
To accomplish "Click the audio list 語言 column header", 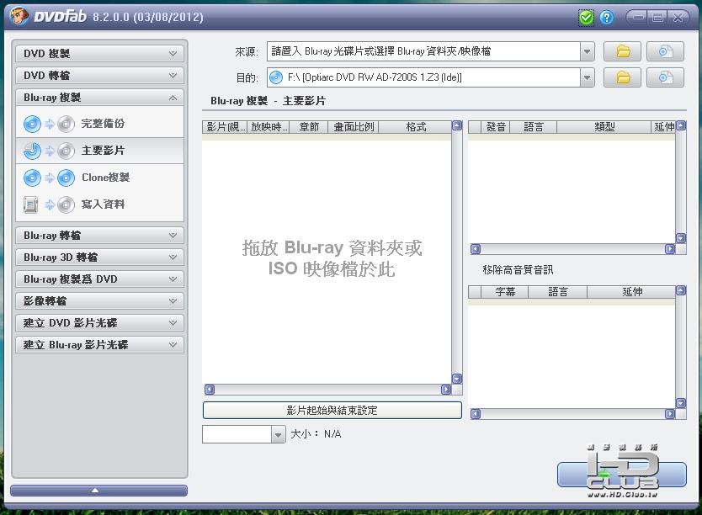I will point(534,127).
